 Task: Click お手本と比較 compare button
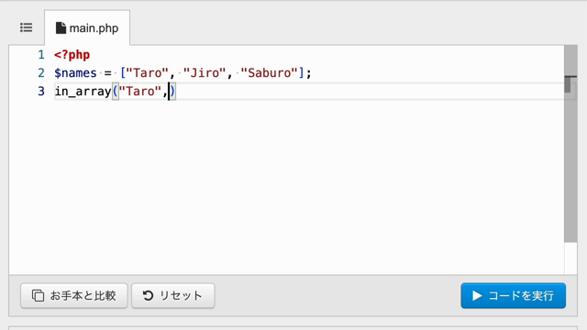coord(74,295)
